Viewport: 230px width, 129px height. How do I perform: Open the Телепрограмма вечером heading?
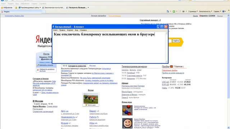click(134, 66)
